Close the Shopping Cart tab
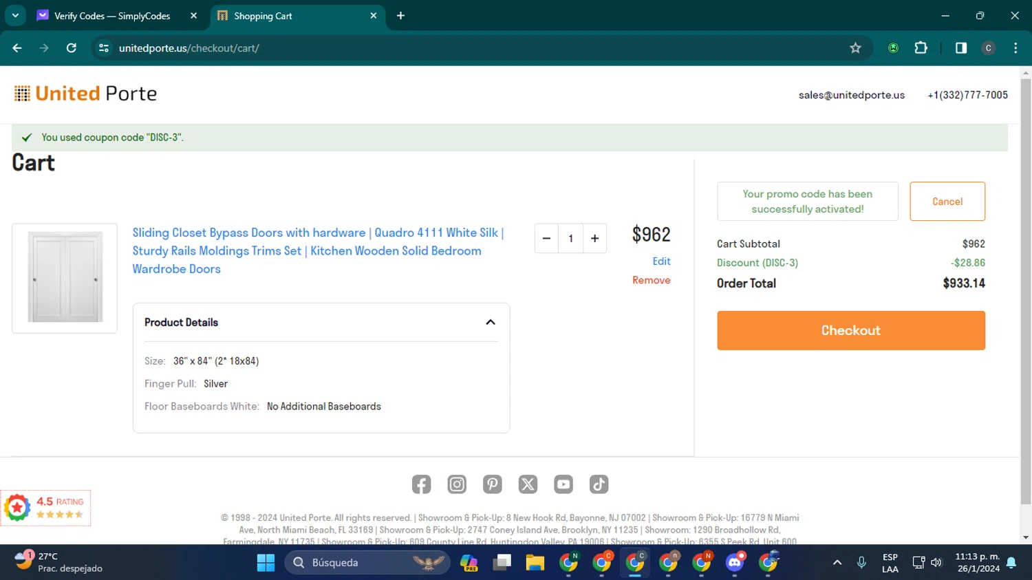Image resolution: width=1032 pixels, height=580 pixels. click(x=374, y=16)
